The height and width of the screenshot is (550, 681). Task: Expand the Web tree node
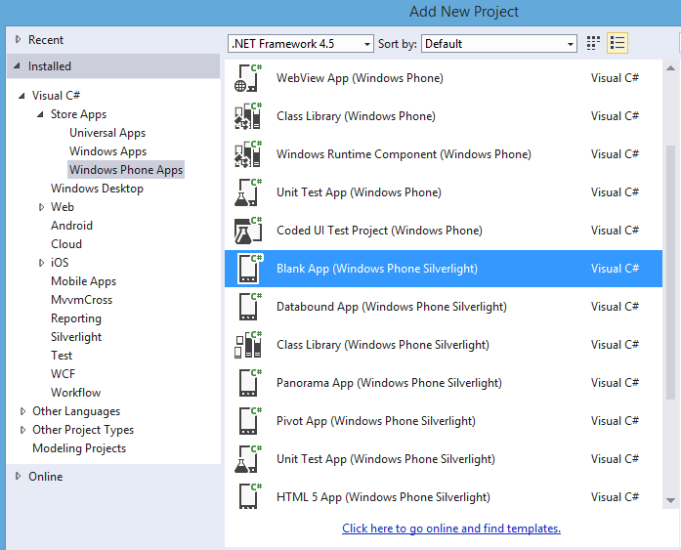pos(41,207)
